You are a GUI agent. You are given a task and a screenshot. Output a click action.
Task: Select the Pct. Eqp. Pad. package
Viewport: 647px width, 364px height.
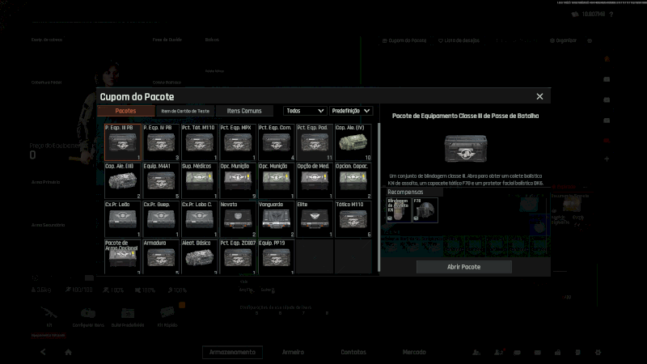315,142
